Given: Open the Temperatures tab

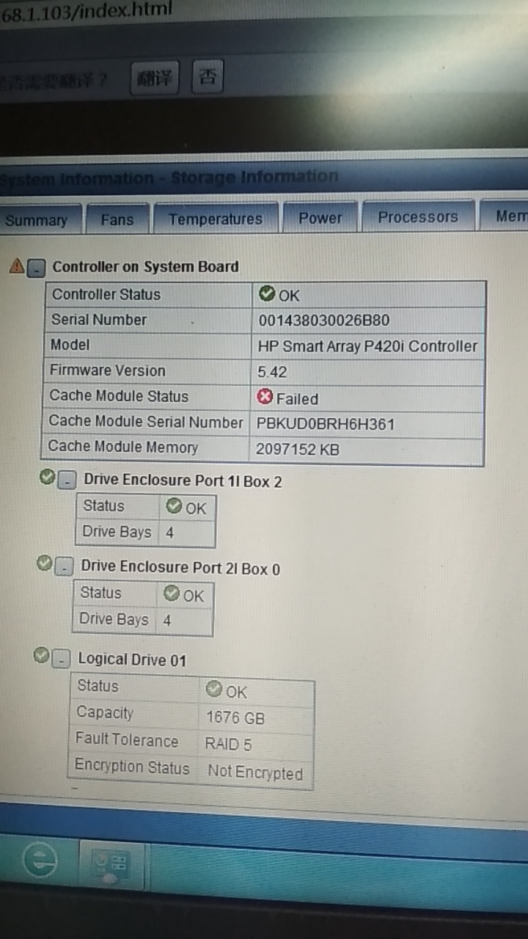Looking at the screenshot, I should point(216,219).
